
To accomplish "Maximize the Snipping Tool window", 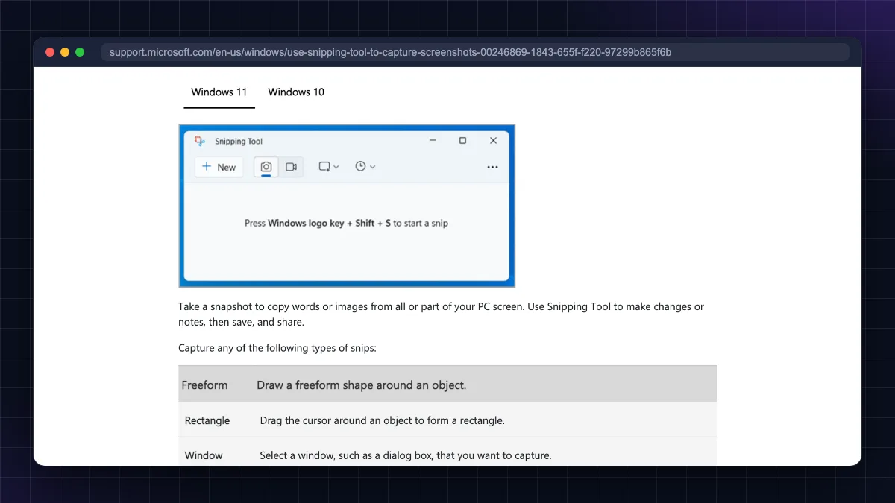I will pos(462,140).
